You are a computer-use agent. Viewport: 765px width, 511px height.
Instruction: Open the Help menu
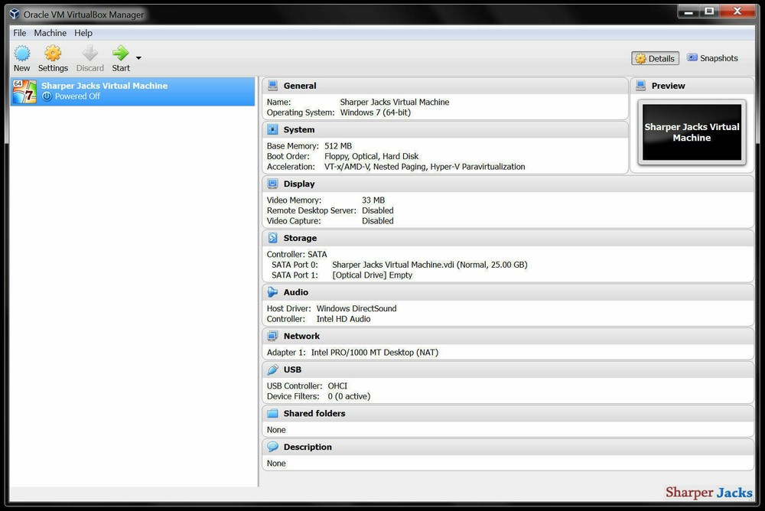click(83, 33)
